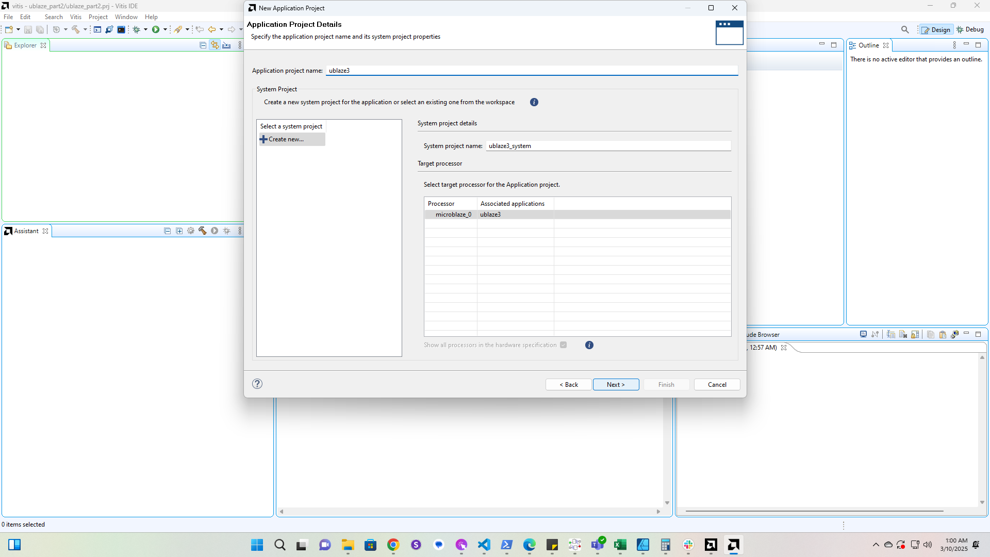Switch to the Design perspective
Viewport: 990px width, 557px height.
pos(936,30)
